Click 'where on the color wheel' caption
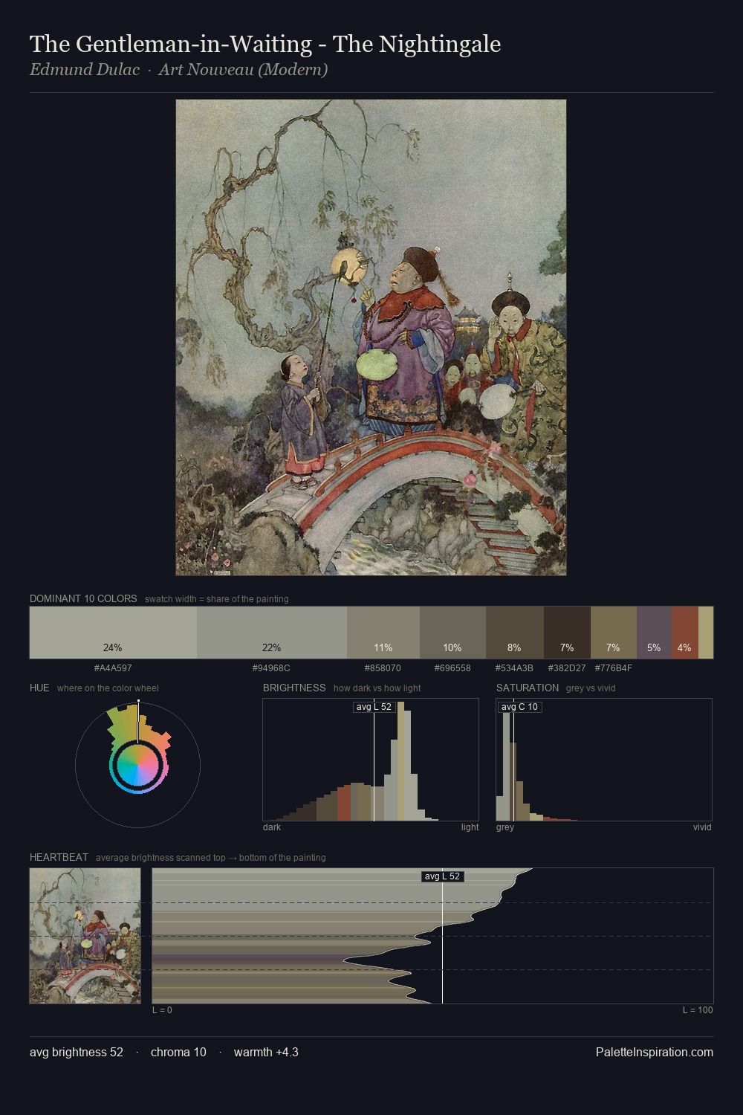Image resolution: width=743 pixels, height=1115 pixels. tap(108, 688)
